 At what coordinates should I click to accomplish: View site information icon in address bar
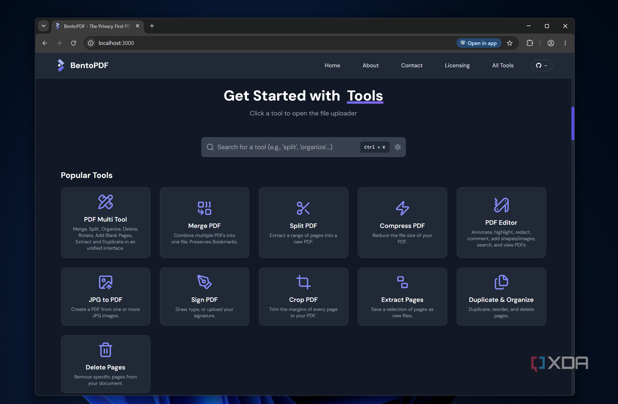(x=90, y=43)
